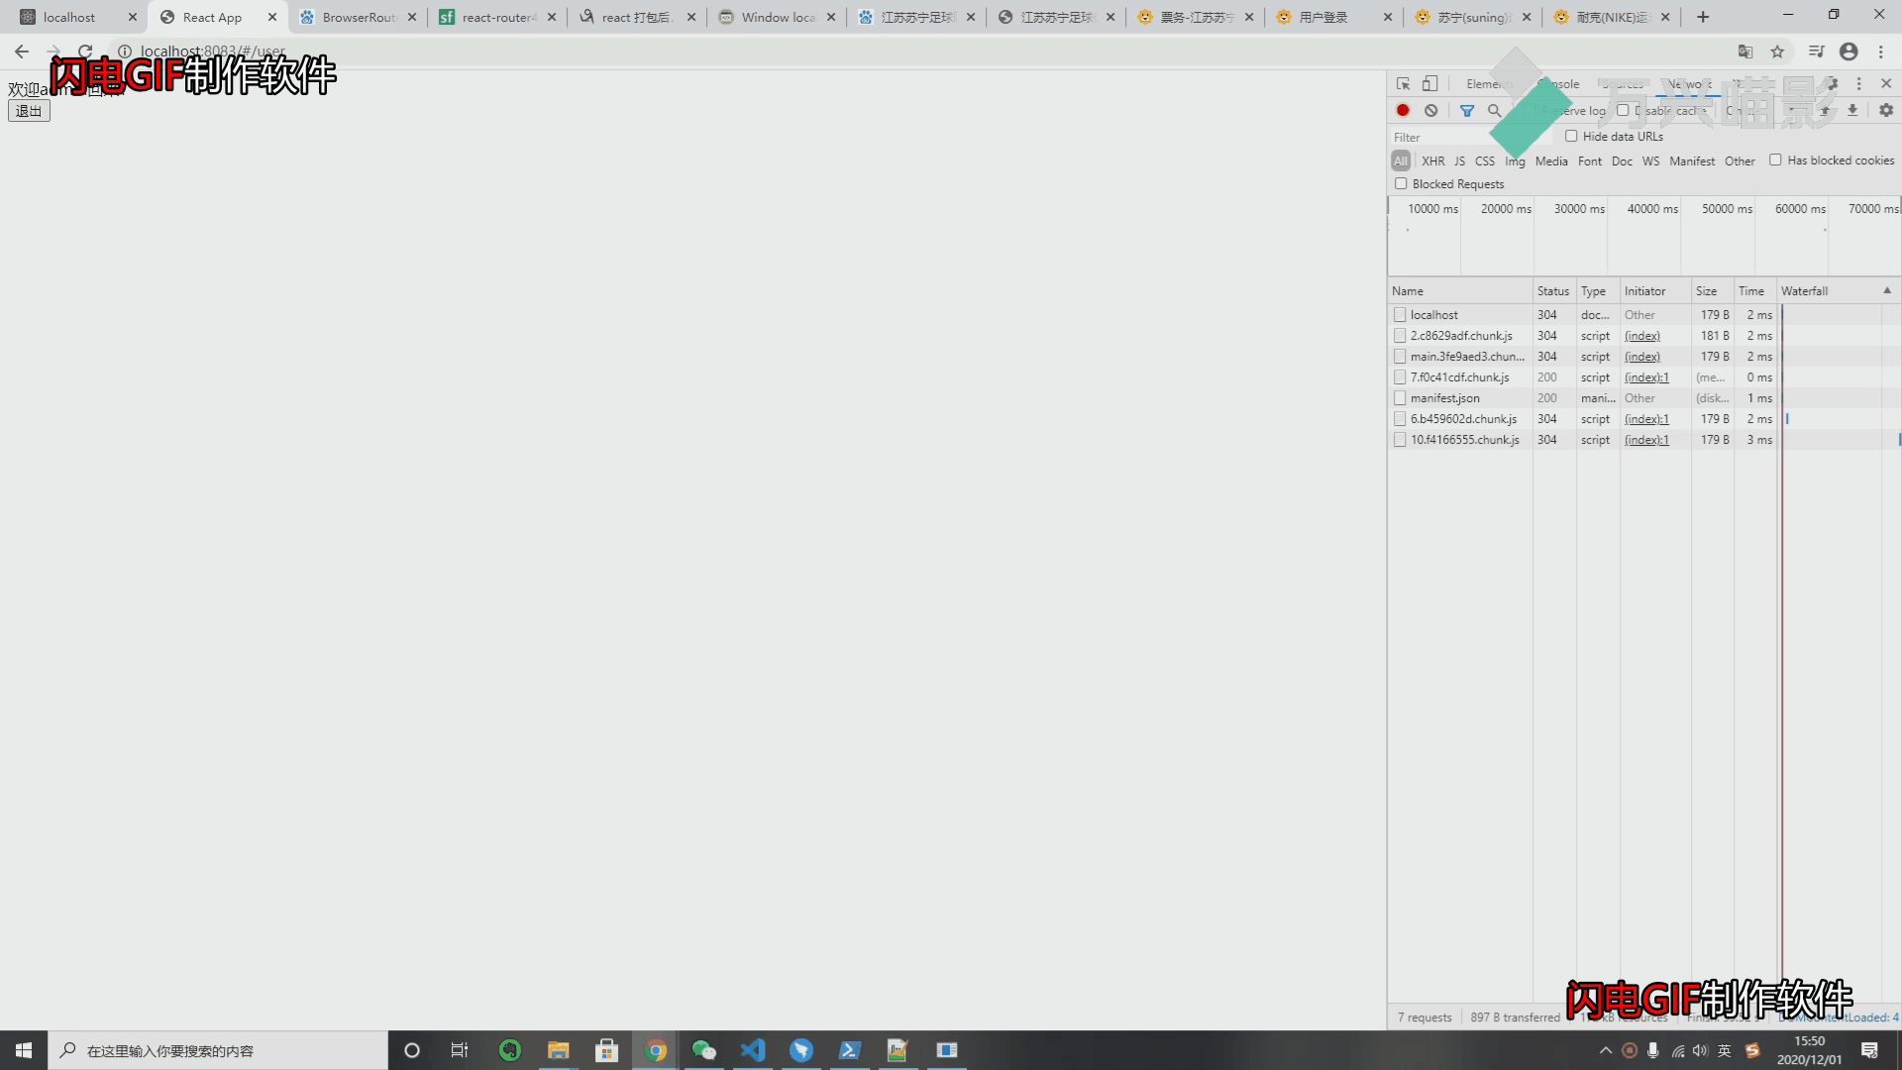Open network search with magnifier icon

(x=1494, y=111)
